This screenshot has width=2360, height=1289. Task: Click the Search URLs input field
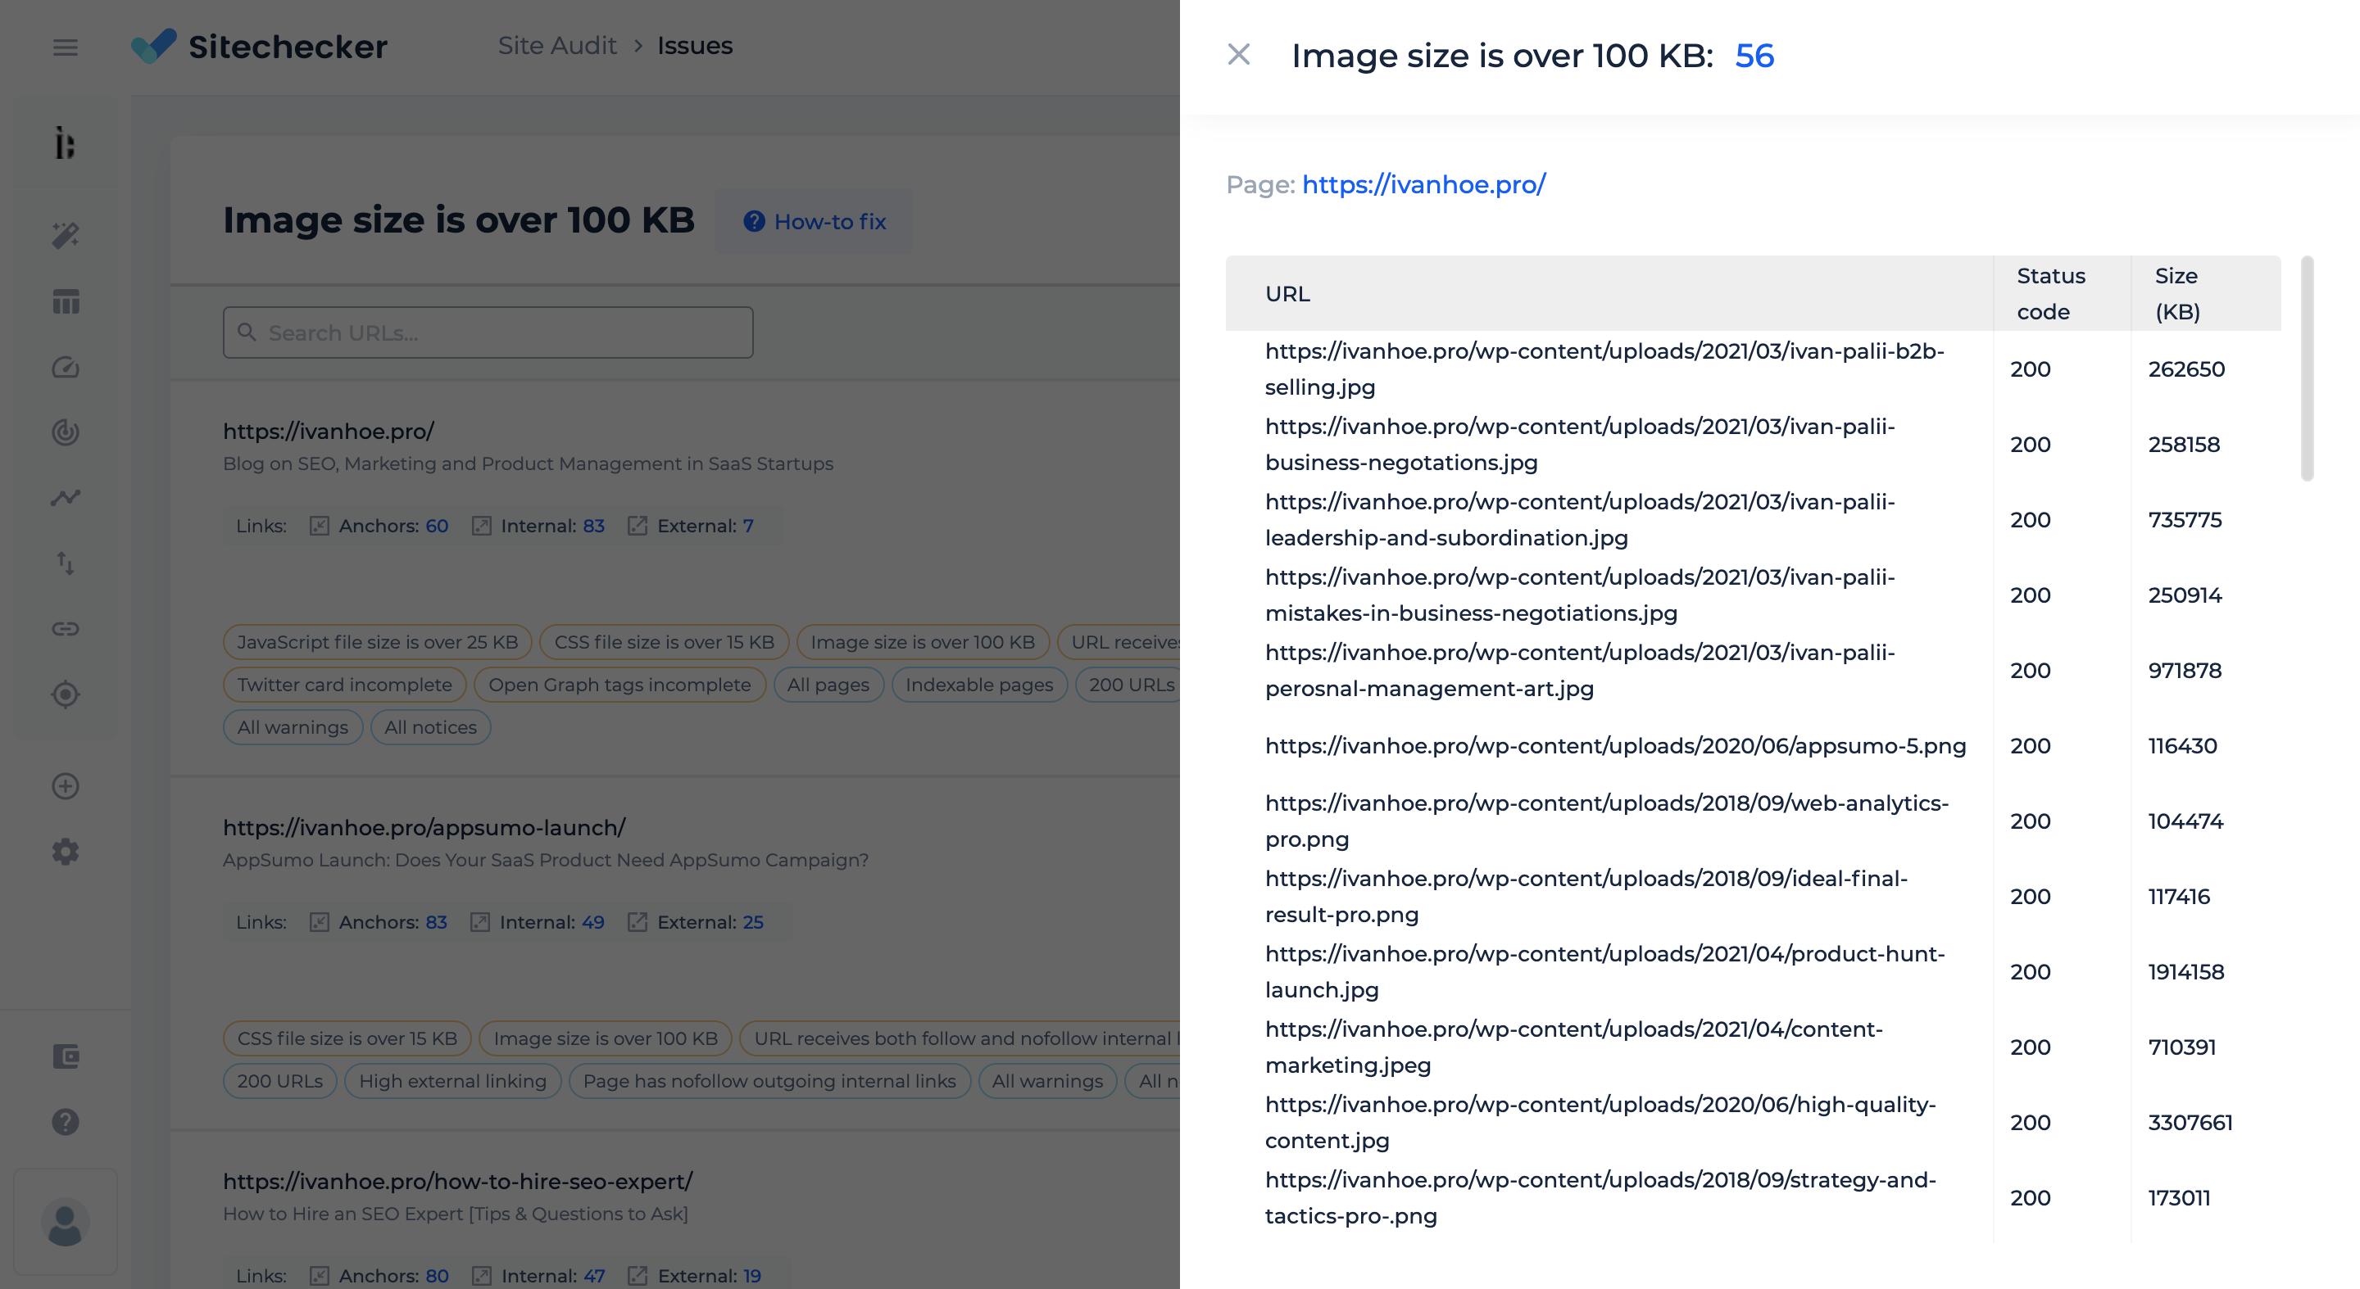click(488, 332)
